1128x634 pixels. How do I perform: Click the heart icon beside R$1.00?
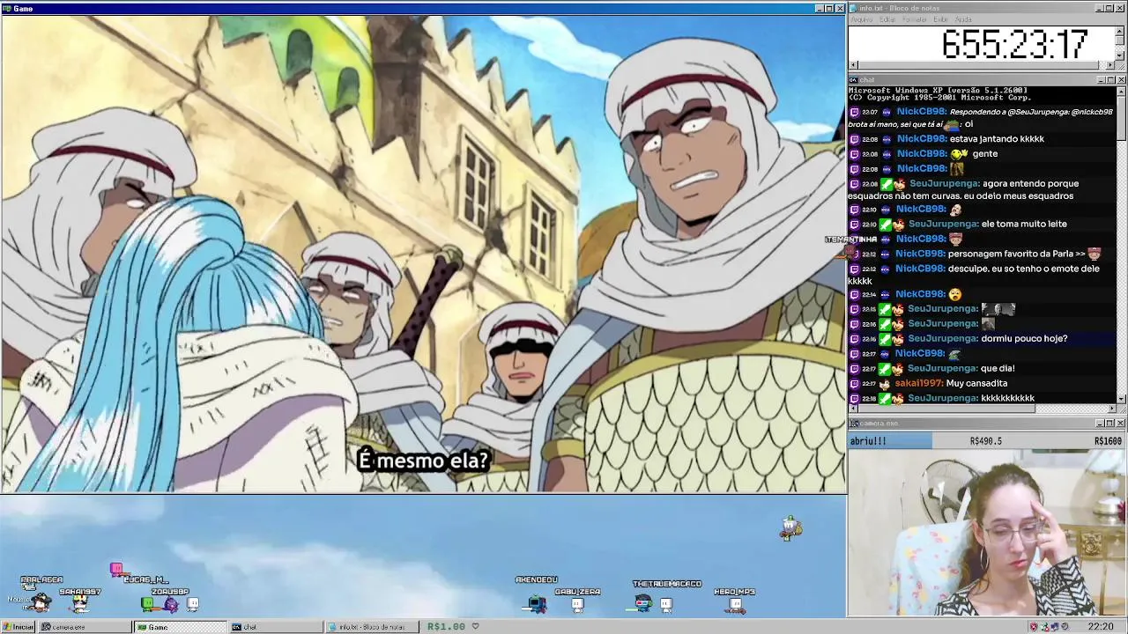475,627
